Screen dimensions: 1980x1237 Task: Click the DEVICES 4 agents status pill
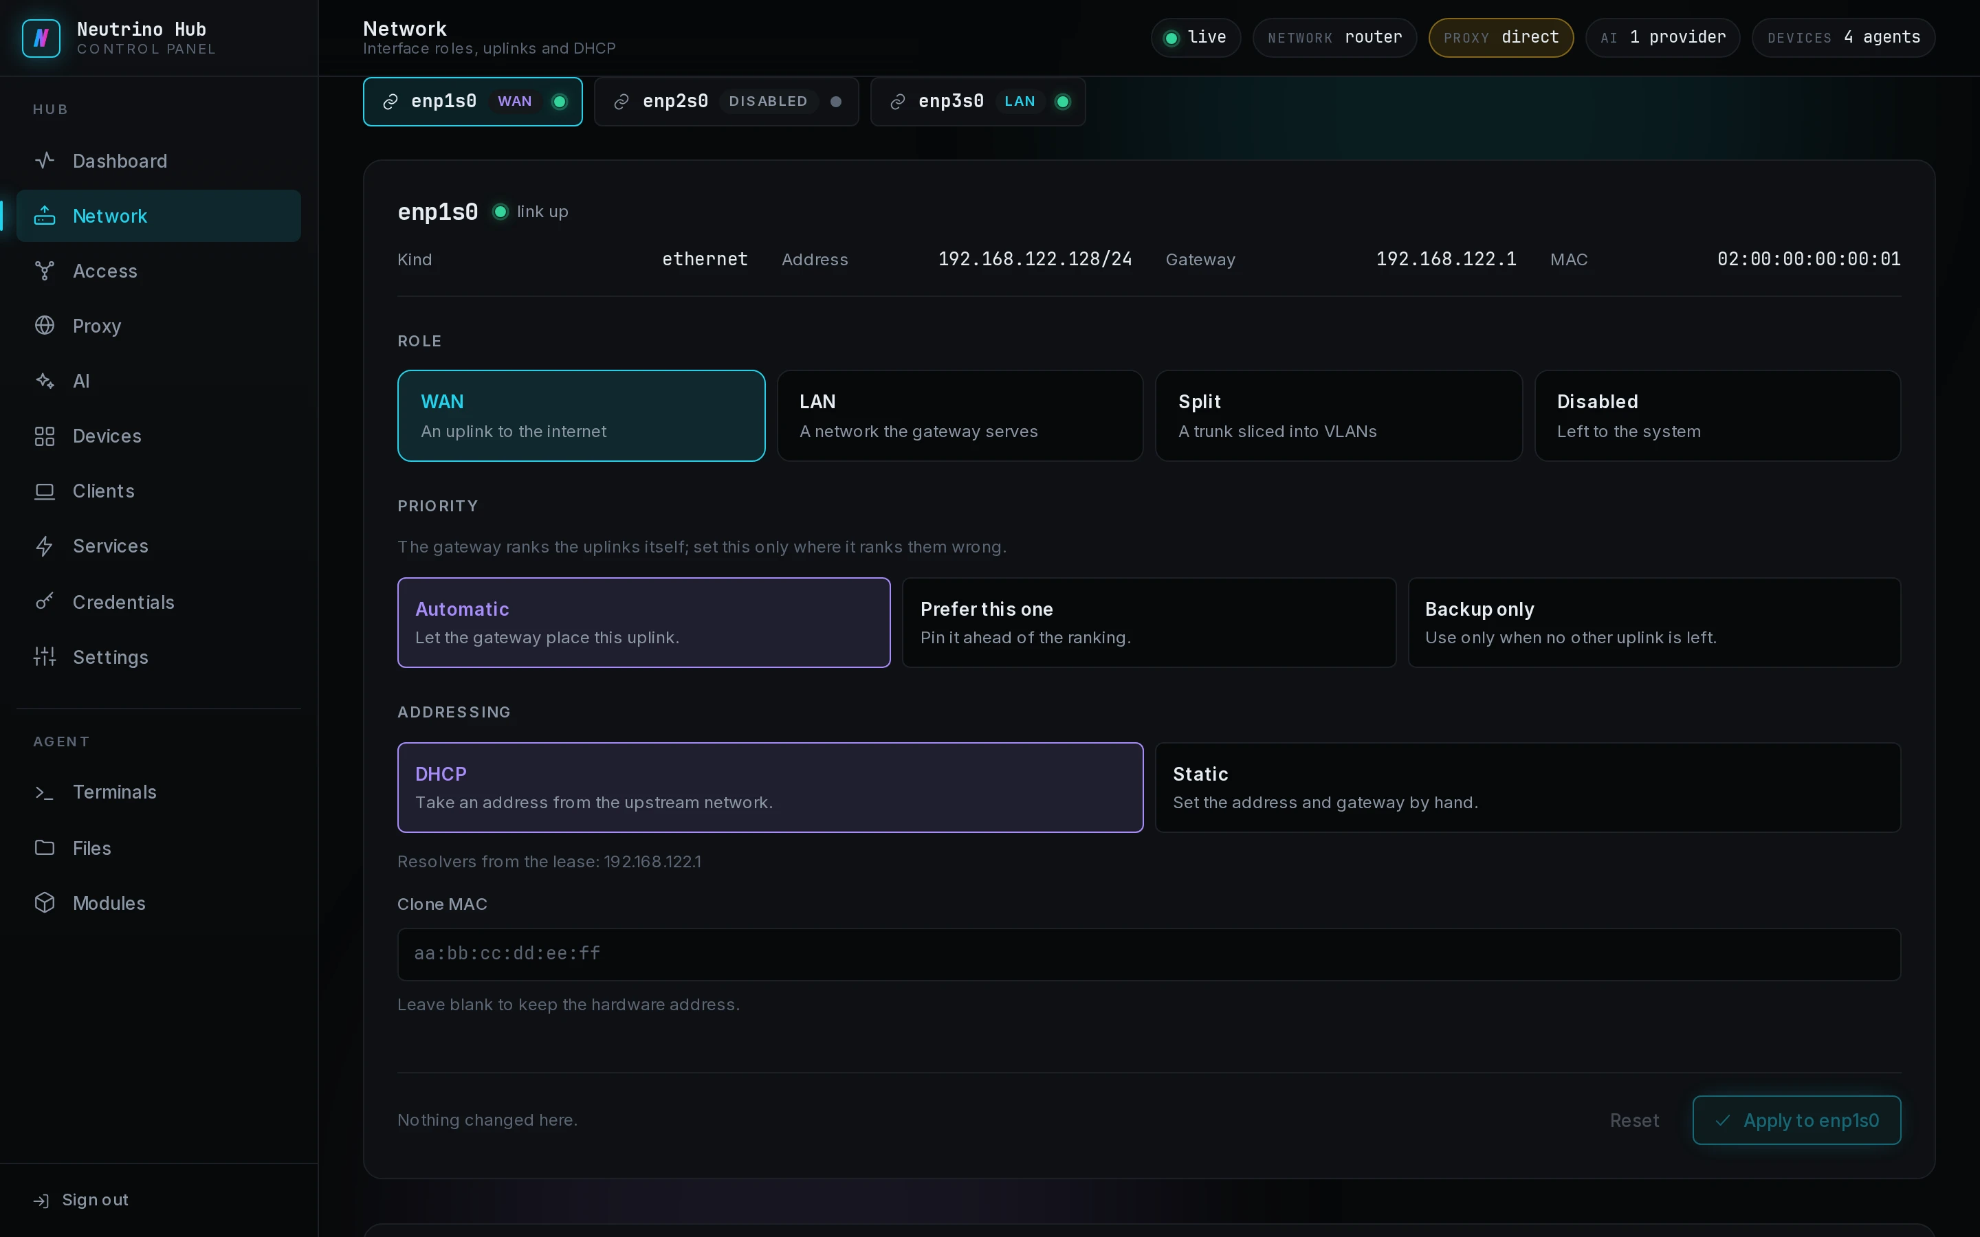click(x=1842, y=38)
